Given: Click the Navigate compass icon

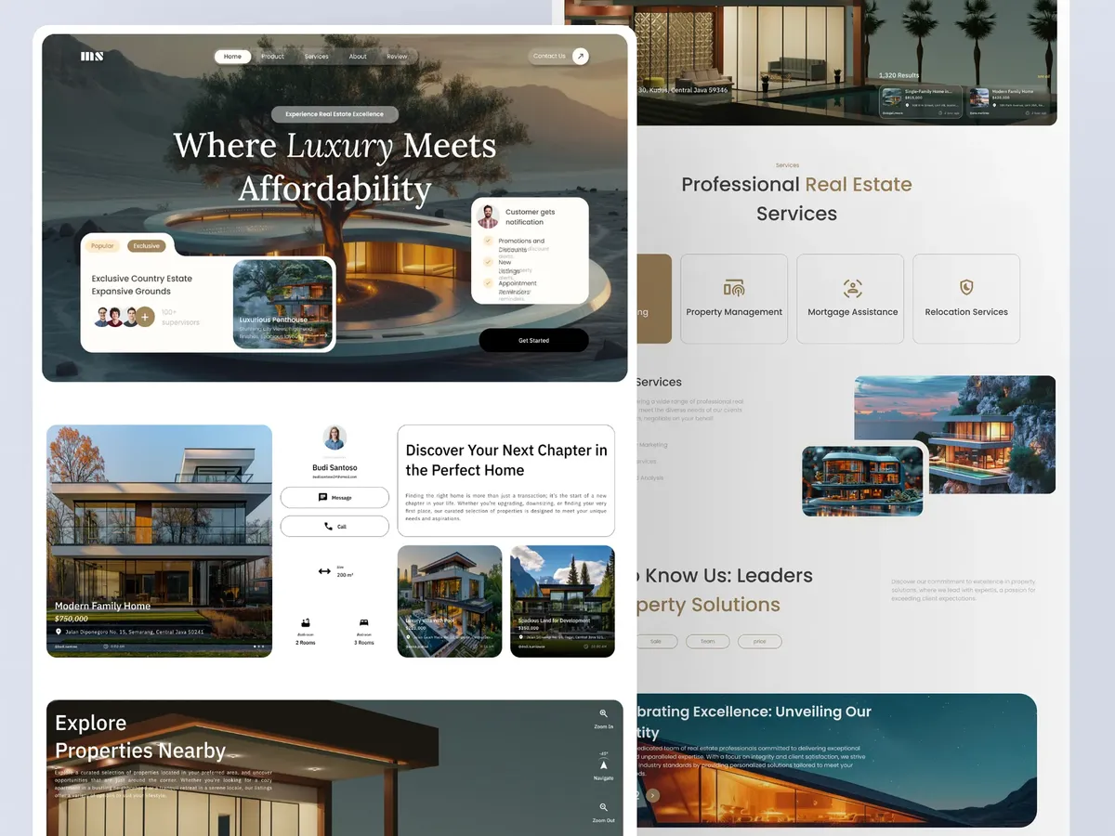Looking at the screenshot, I should click(x=603, y=764).
